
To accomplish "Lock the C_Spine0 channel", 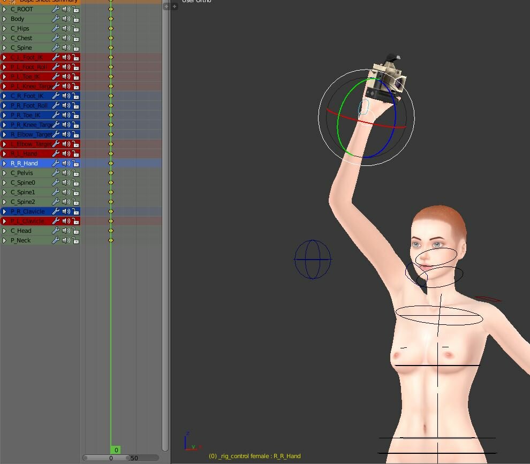I will [75, 182].
